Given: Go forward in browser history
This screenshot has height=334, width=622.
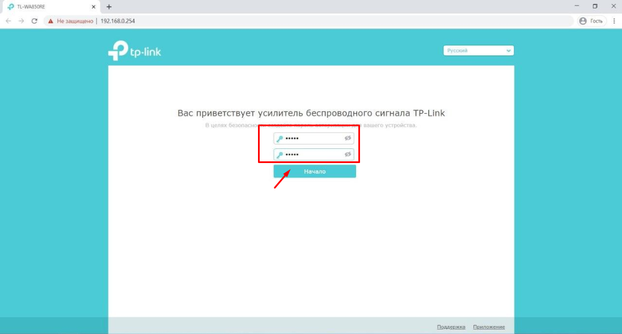Looking at the screenshot, I should (22, 21).
